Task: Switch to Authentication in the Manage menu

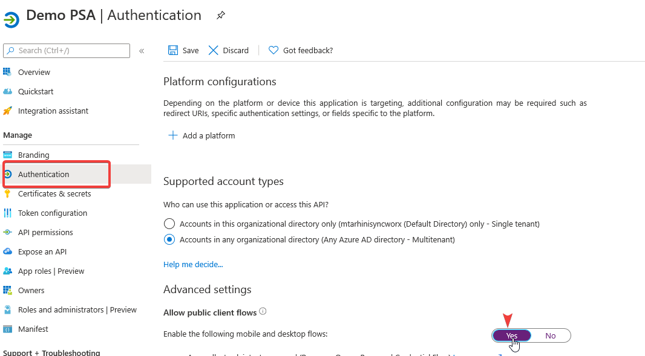Action: [x=45, y=174]
